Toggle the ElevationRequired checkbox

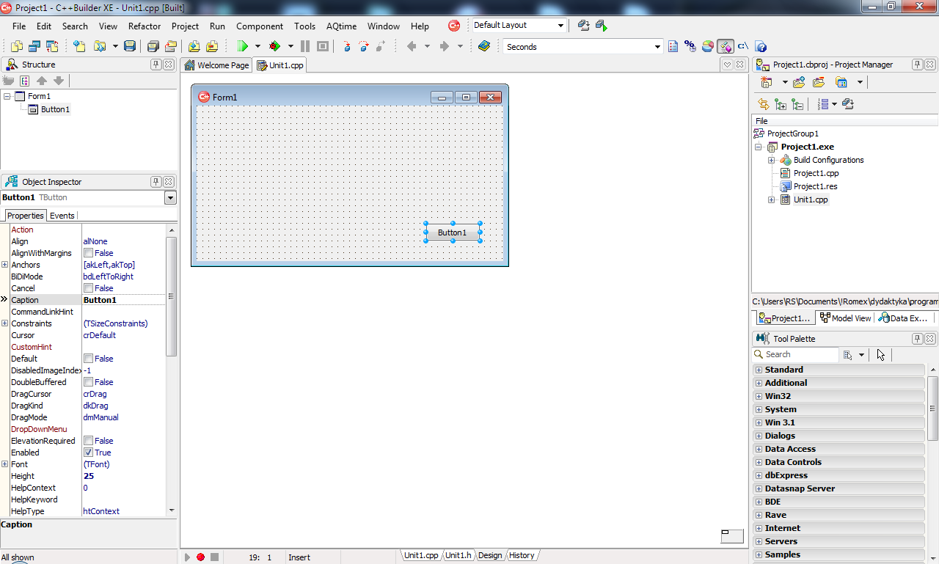pyautogui.click(x=88, y=441)
